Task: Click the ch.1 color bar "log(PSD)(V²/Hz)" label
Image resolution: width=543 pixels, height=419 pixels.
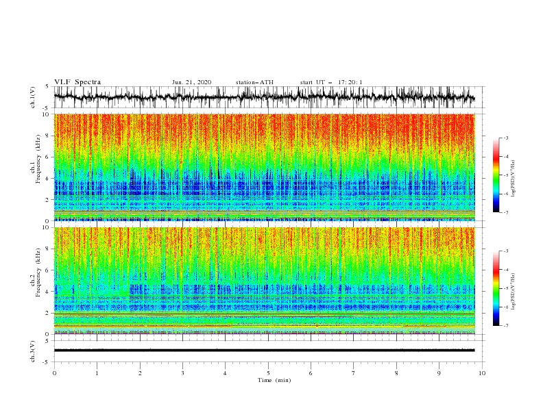Action: click(513, 179)
